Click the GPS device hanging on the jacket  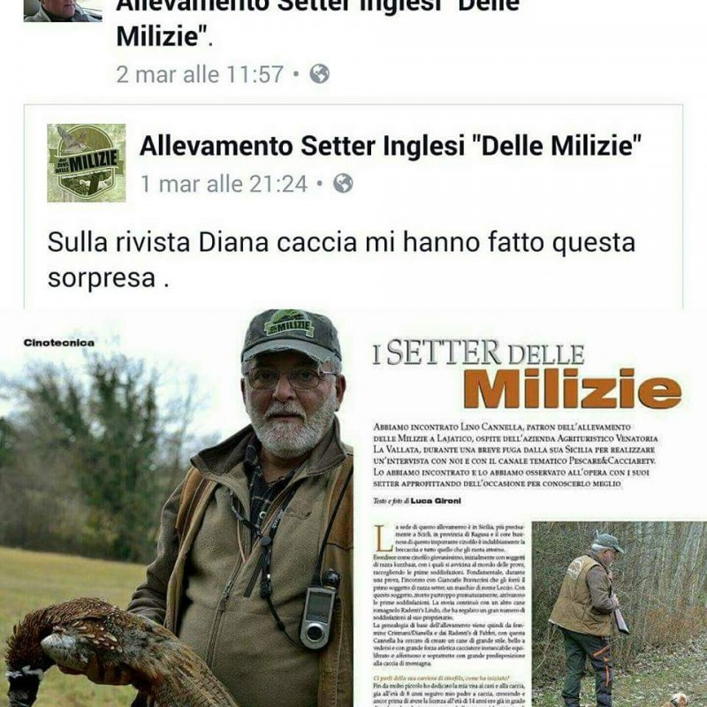pos(319,609)
